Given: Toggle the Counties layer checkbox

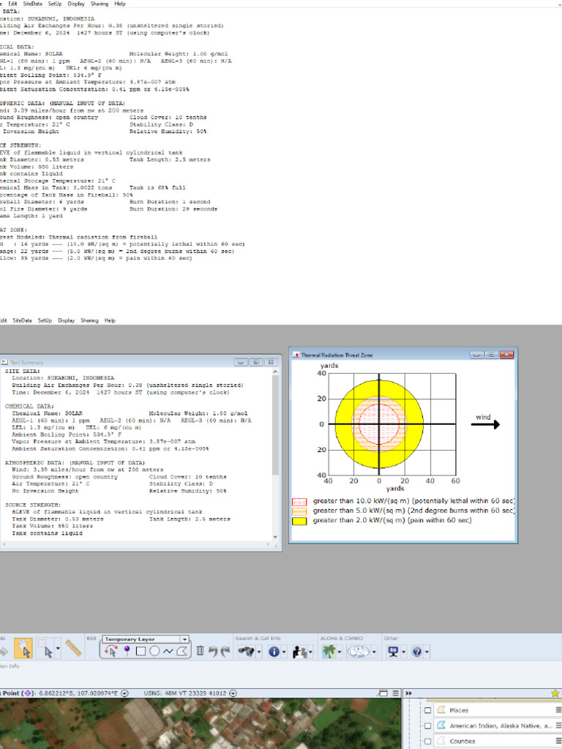Looking at the screenshot, I should coord(427,741).
